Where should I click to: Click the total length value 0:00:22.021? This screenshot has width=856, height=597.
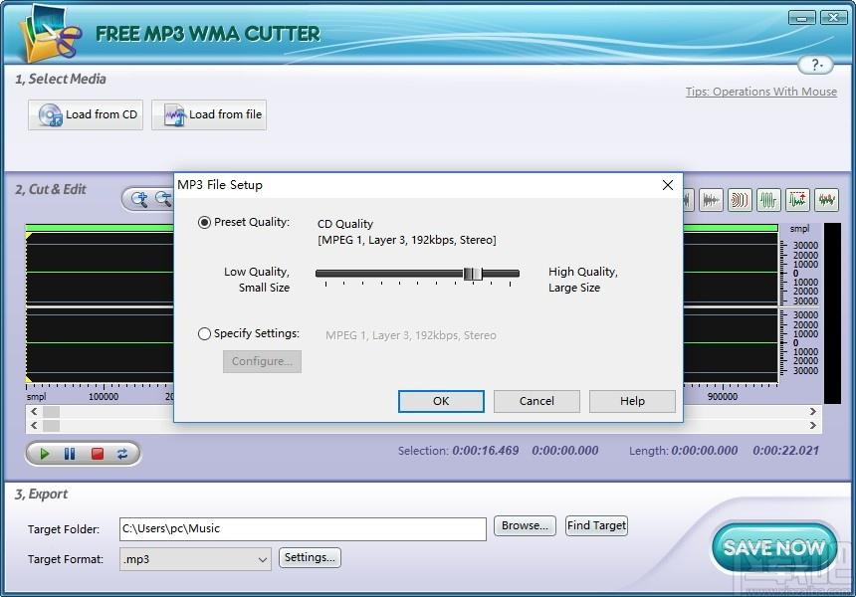(x=785, y=451)
